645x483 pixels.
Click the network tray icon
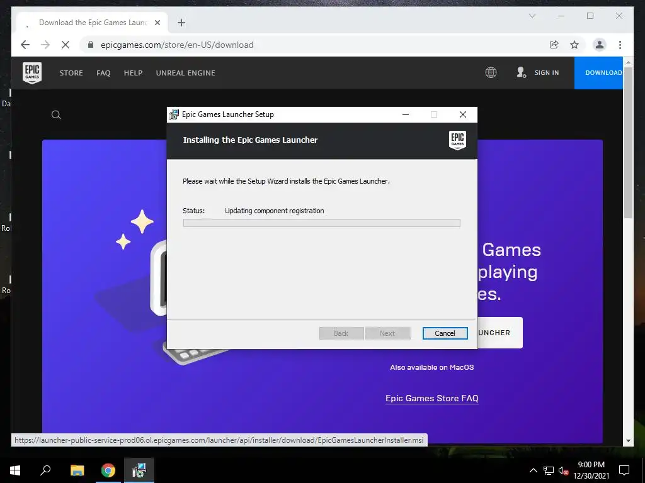[x=549, y=470]
